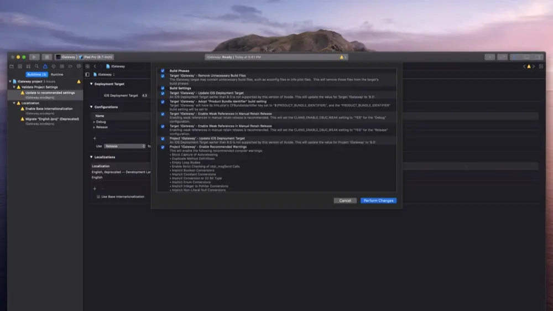
Task: Open the Use Release configuration dropdown
Action: pyautogui.click(x=125, y=146)
